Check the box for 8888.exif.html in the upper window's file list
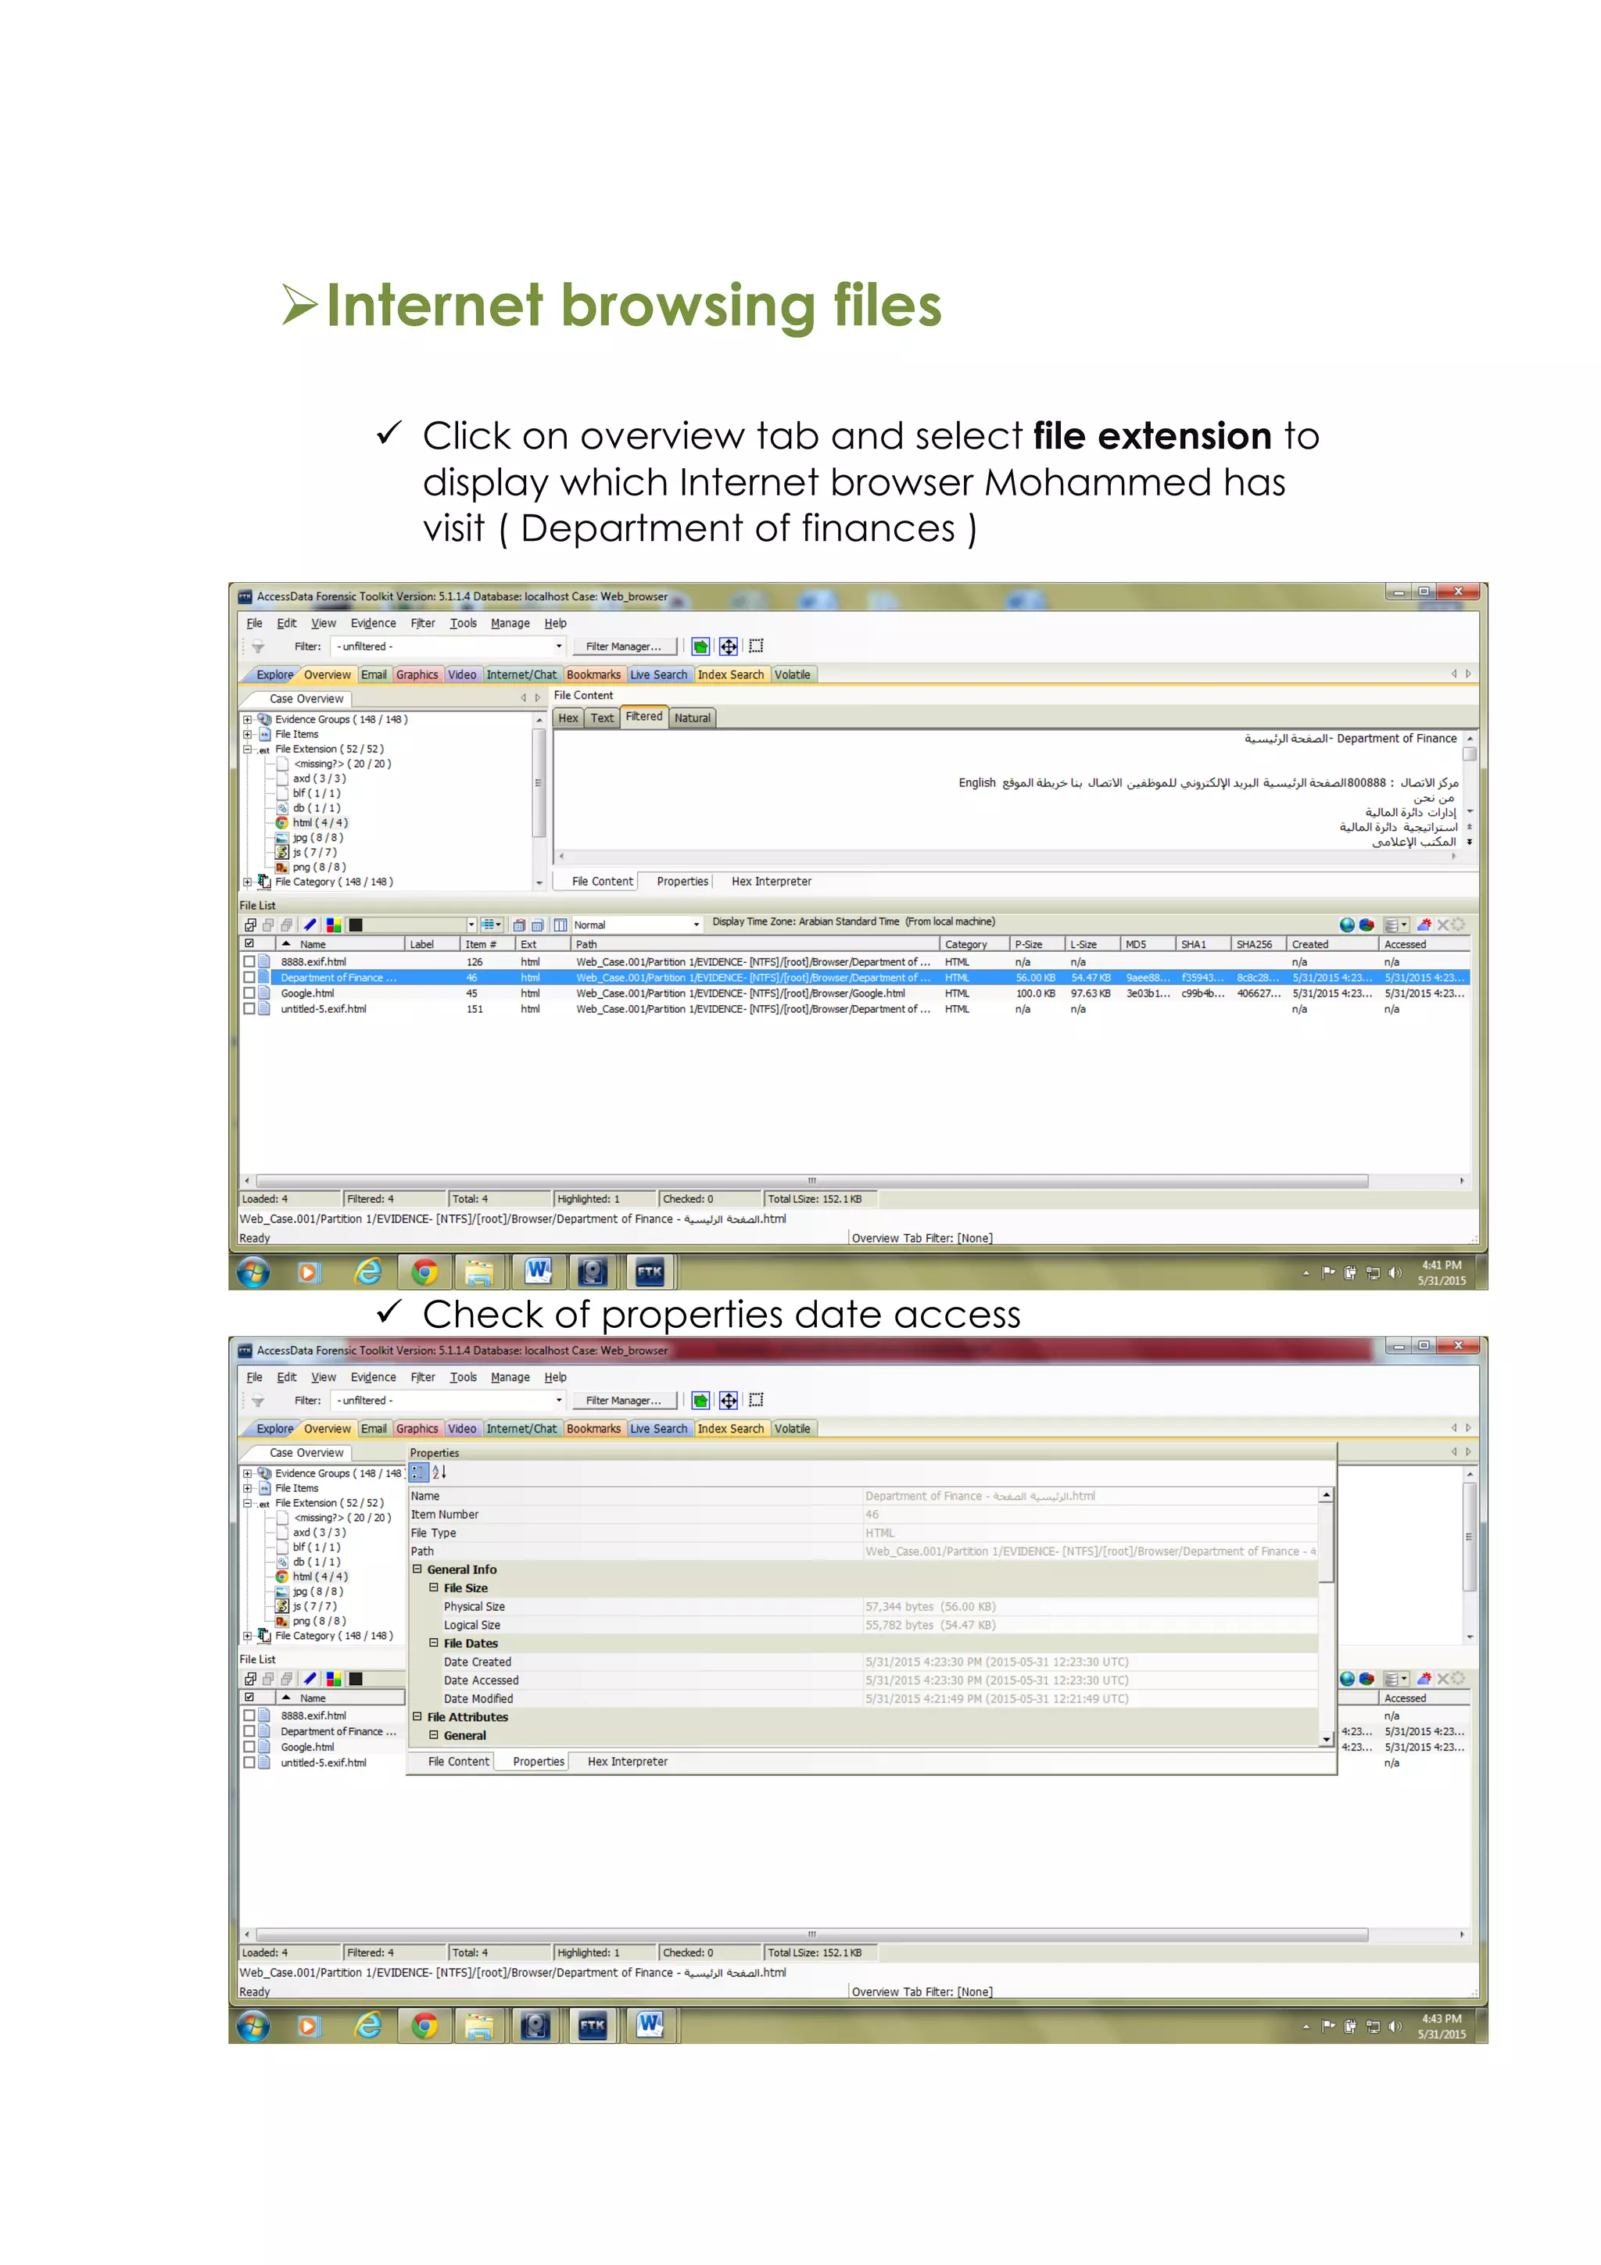1601x2265 pixels. click(x=249, y=961)
